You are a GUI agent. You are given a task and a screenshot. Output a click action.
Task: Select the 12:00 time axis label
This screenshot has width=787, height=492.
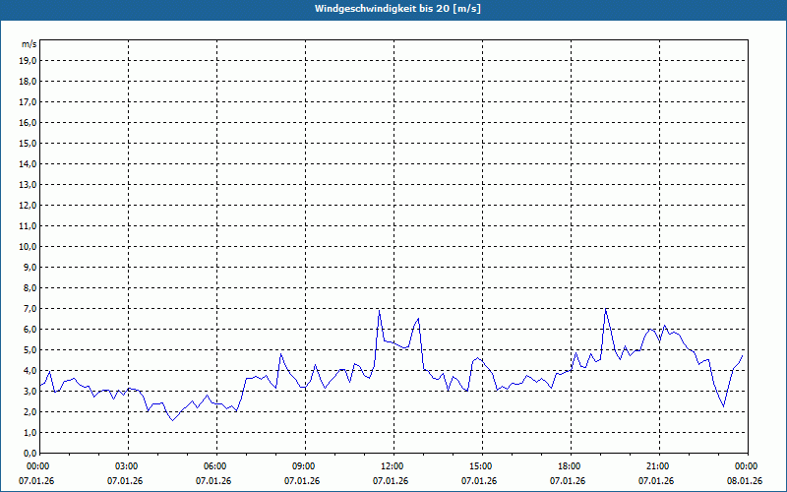tap(393, 465)
